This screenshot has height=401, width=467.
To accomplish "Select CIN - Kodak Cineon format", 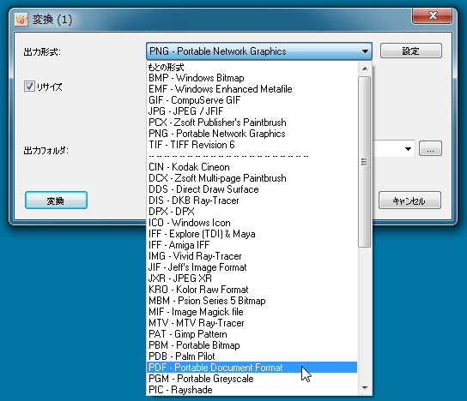I will point(252,167).
